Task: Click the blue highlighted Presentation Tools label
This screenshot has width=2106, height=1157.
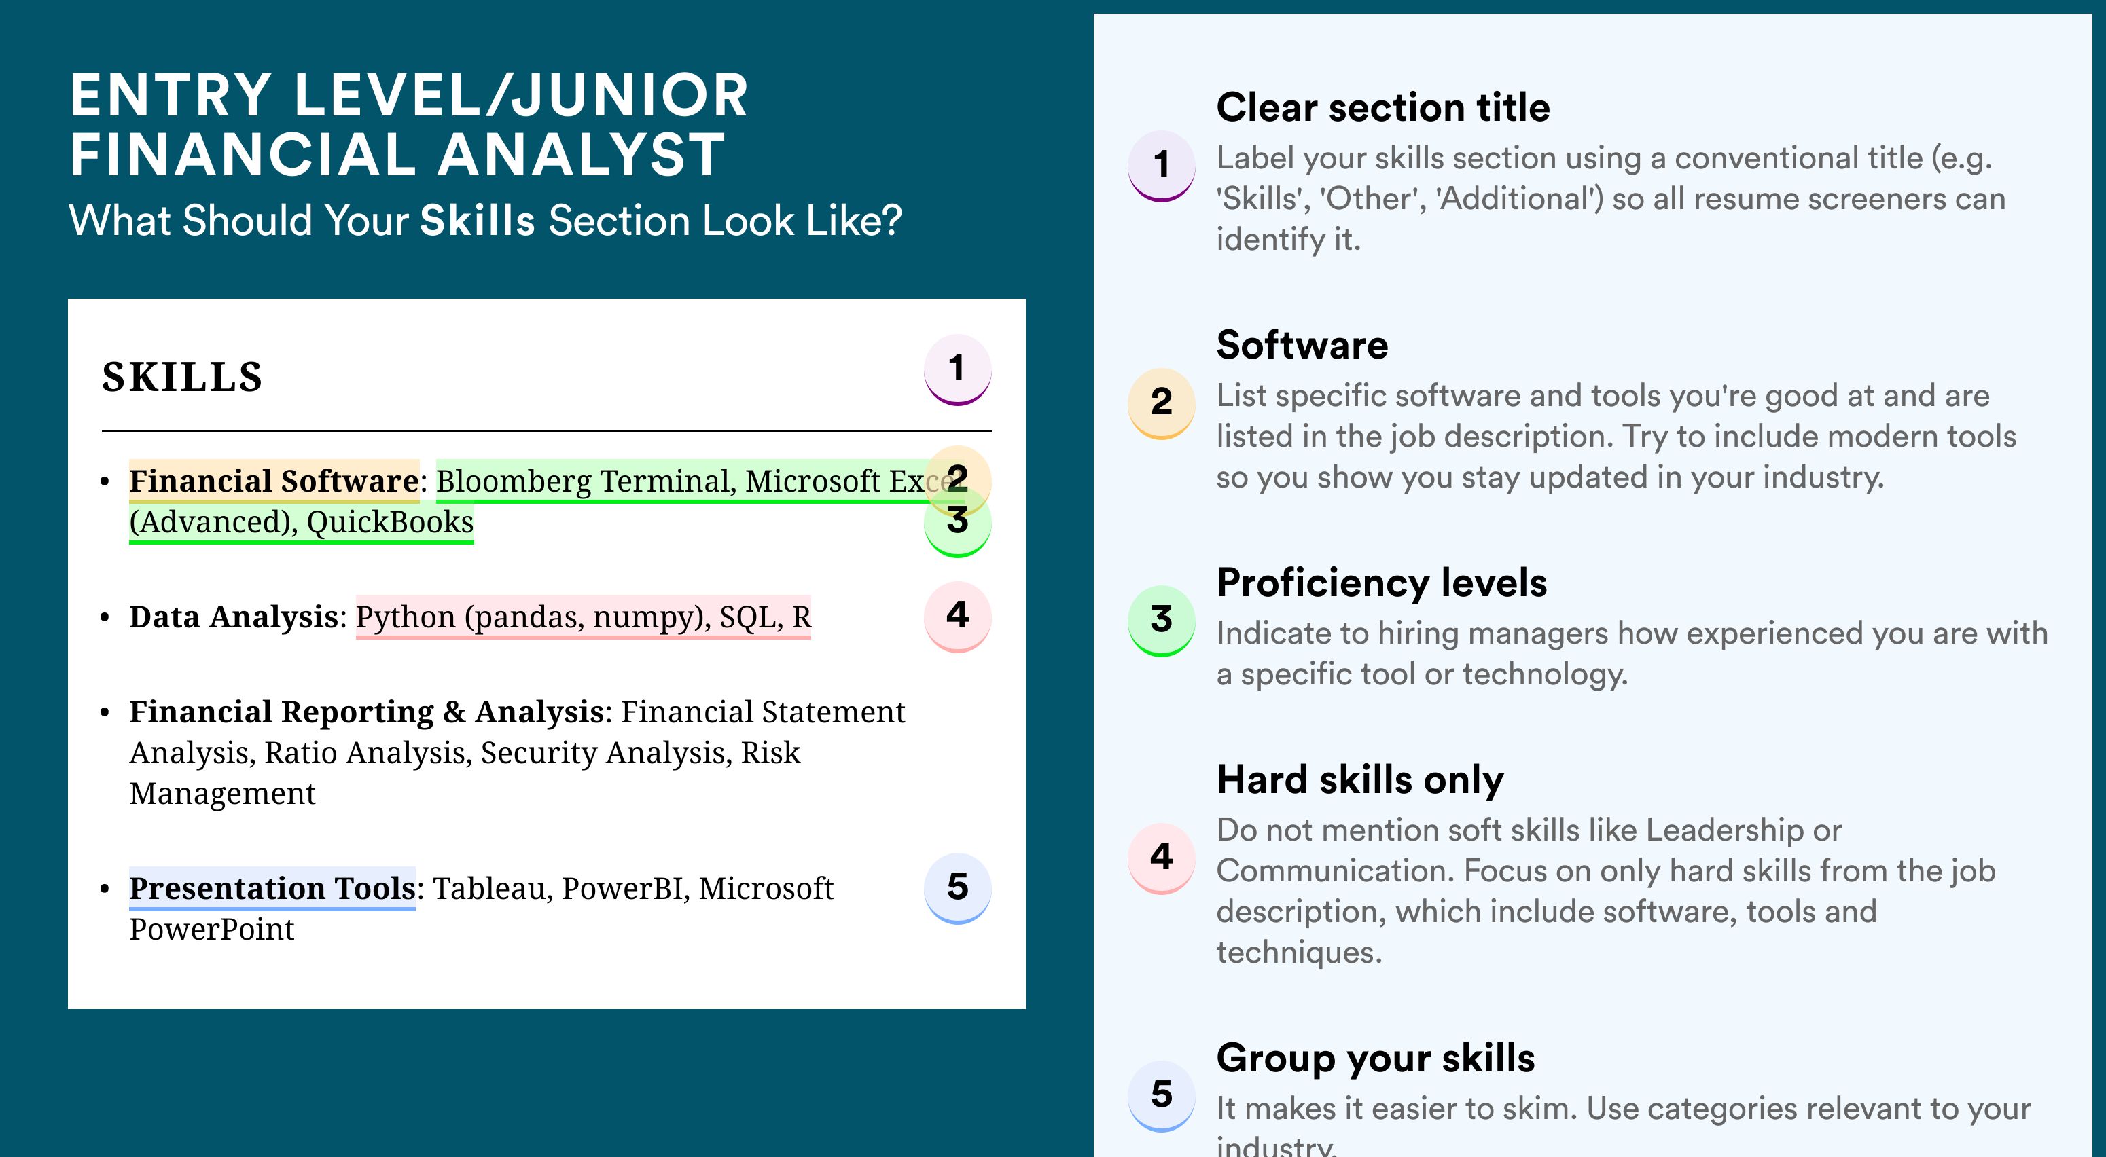Action: coord(272,888)
